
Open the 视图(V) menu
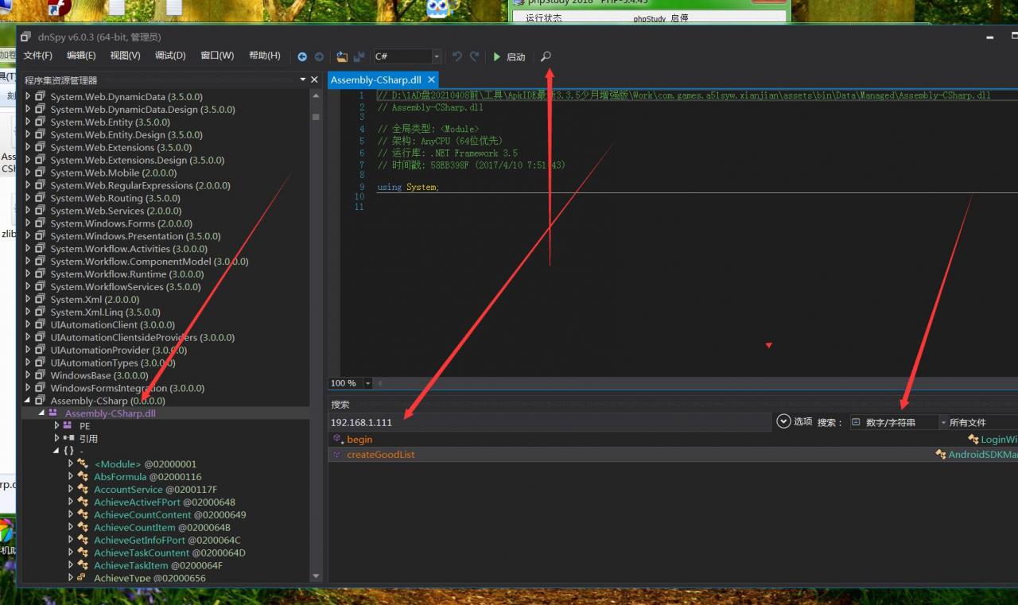pyautogui.click(x=126, y=56)
